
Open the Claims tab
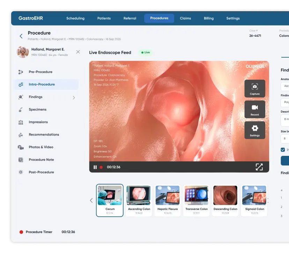pos(185,18)
